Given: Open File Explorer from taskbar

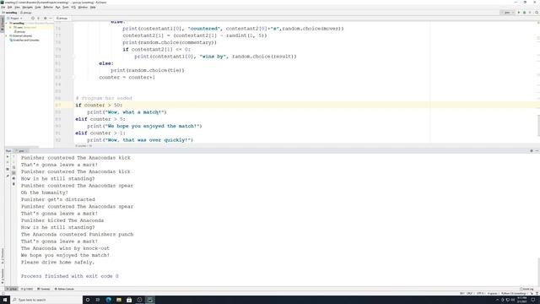Looking at the screenshot, I should click(119, 300).
